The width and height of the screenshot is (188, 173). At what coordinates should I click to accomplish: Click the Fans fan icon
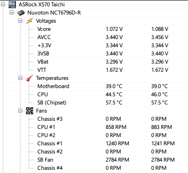point(30,111)
